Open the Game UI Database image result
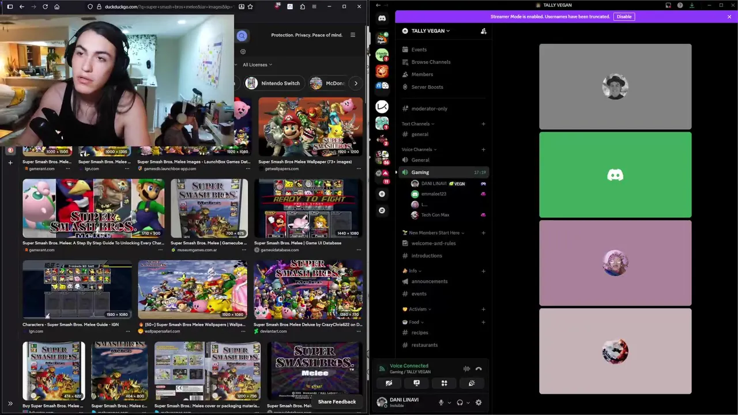Viewport: 738px width, 415px height. point(308,208)
